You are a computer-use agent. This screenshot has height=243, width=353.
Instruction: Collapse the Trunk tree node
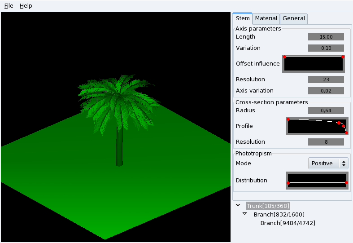pyautogui.click(x=238, y=205)
